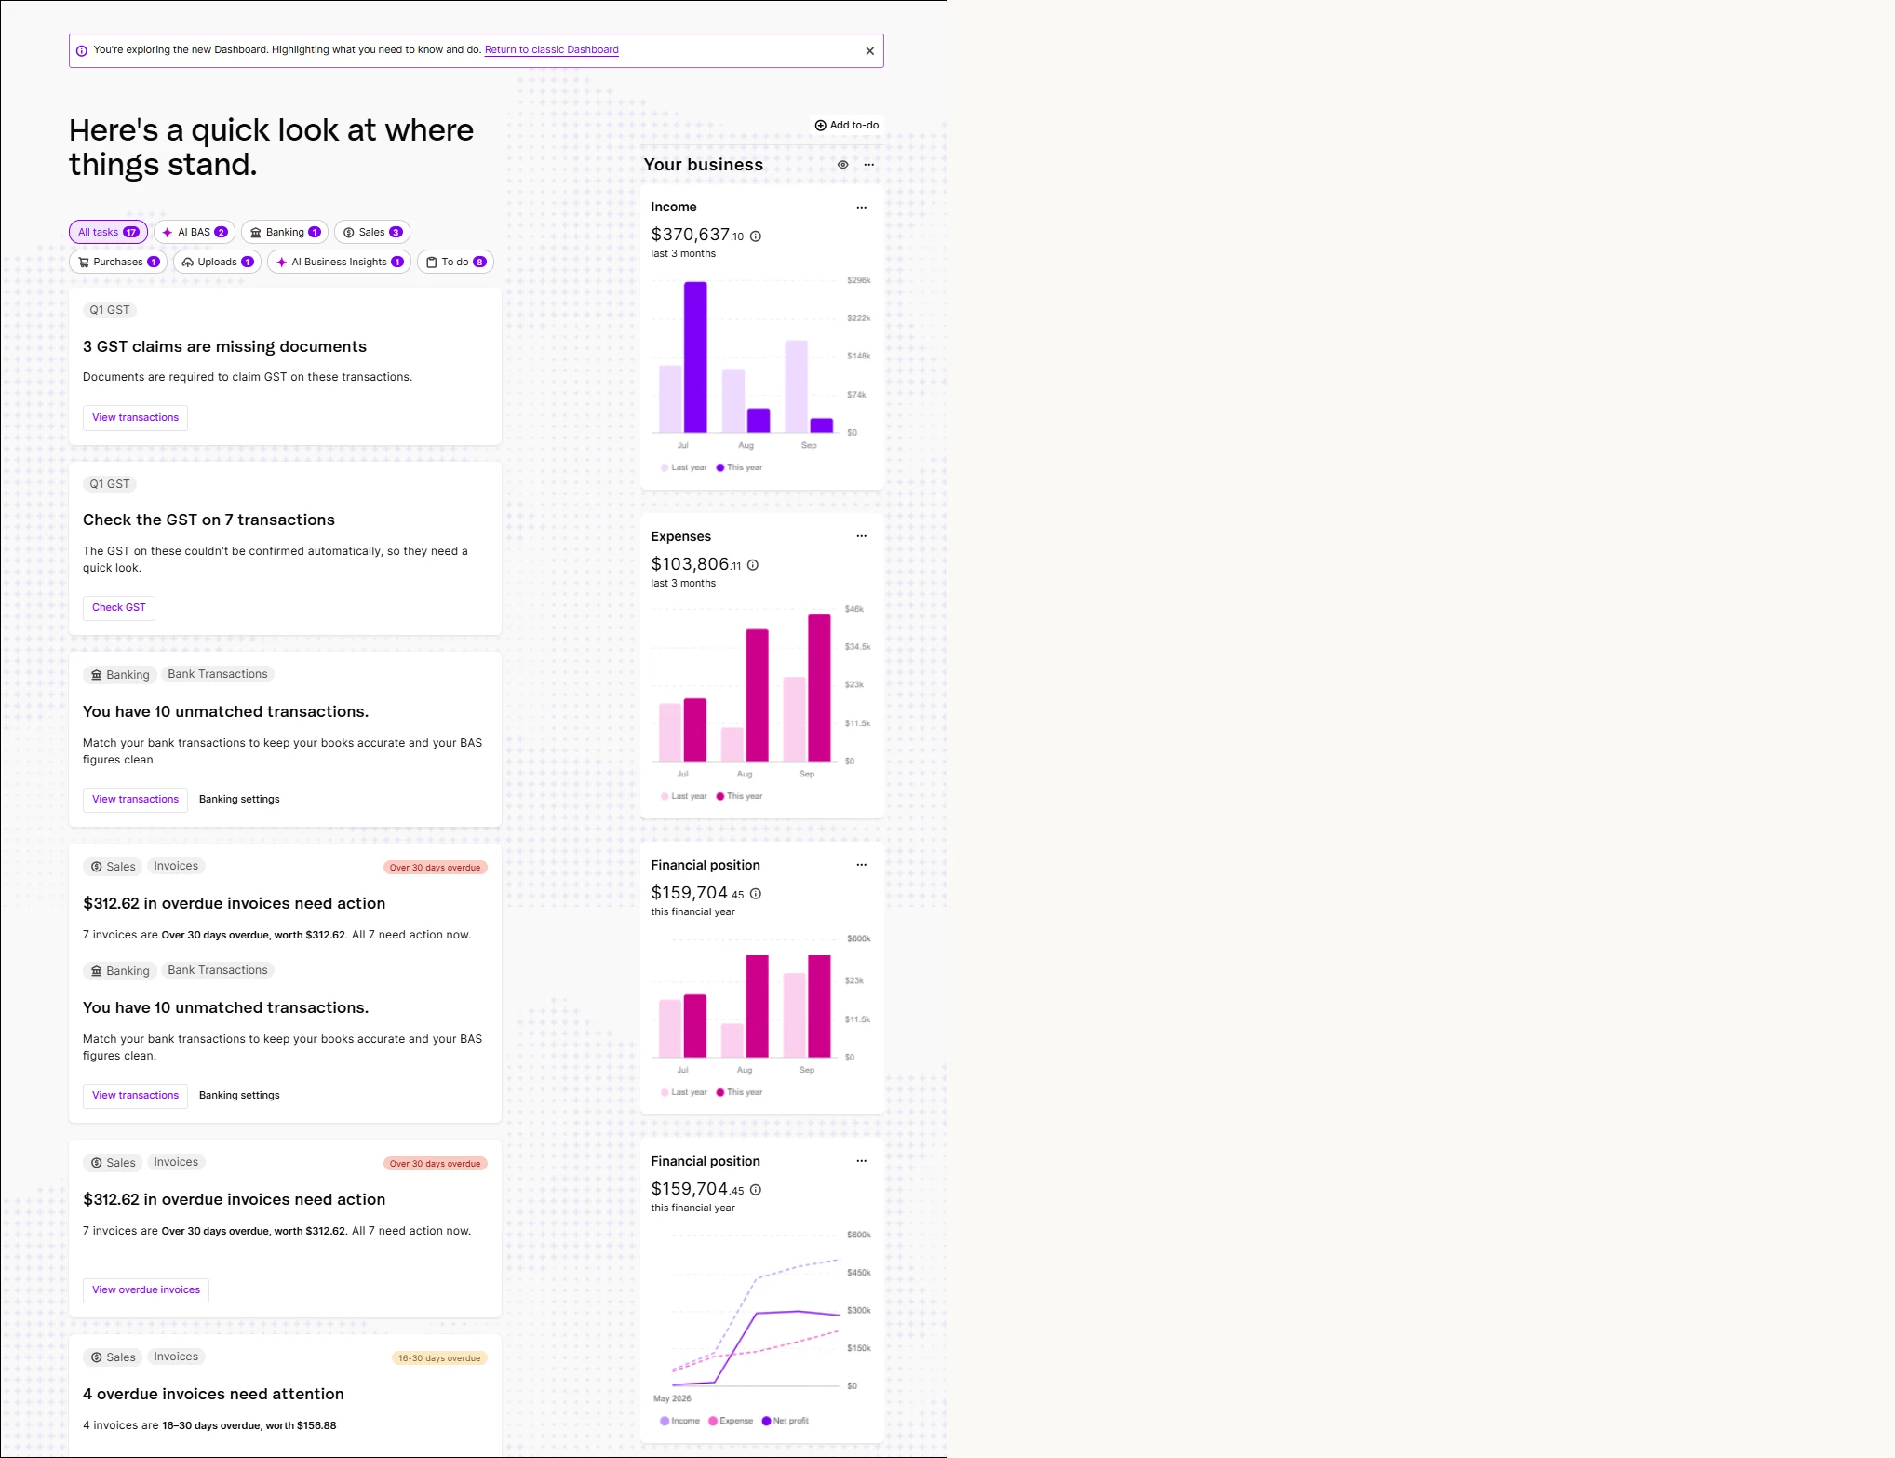This screenshot has width=1895, height=1458.
Task: Click View transactions under GST claims missing documents
Action: (x=135, y=418)
